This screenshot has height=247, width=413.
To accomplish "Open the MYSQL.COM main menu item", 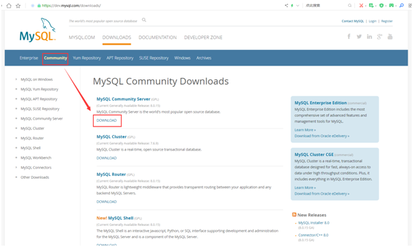I will (x=82, y=38).
